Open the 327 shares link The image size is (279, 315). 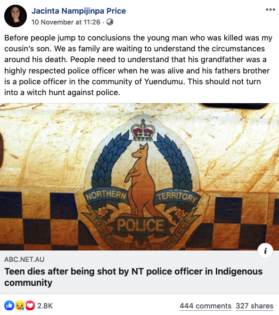tap(254, 306)
